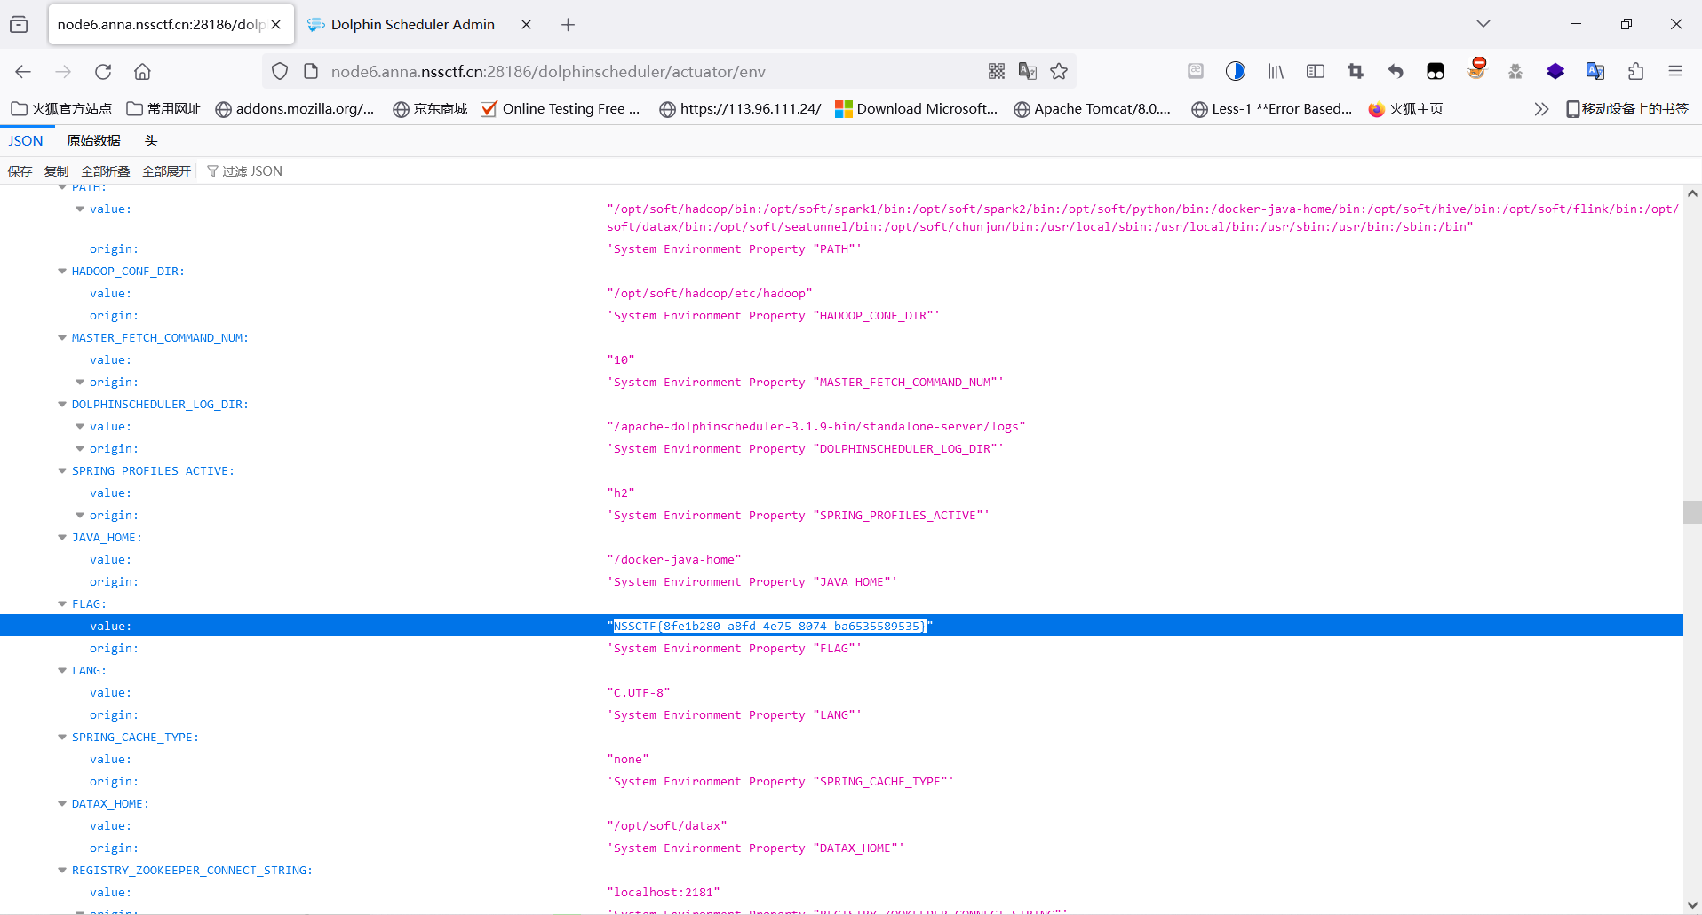Open the addons.mozilla.org bookmark
Viewport: 1702px width, 915px height.
point(295,109)
